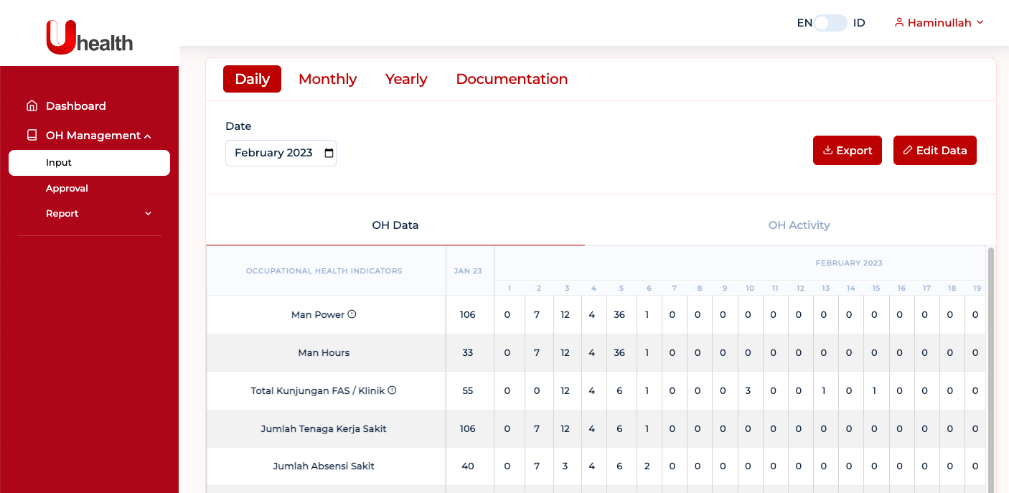Viewport: 1009px width, 493px height.
Task: Open the Haminullah user dropdown
Action: tap(939, 22)
